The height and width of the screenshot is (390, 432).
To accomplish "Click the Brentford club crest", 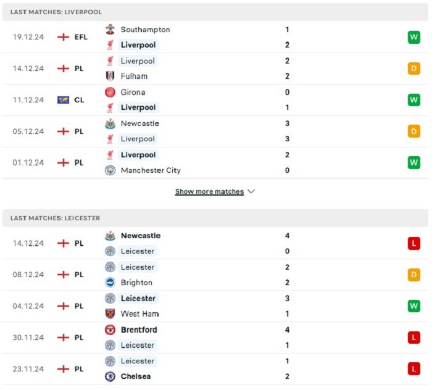I will pos(110,330).
